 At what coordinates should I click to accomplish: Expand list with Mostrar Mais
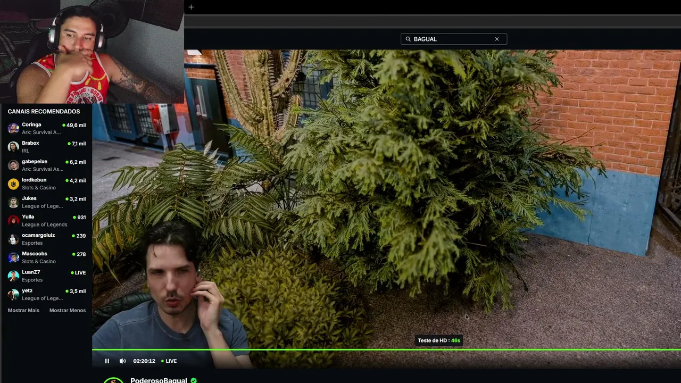tap(23, 310)
